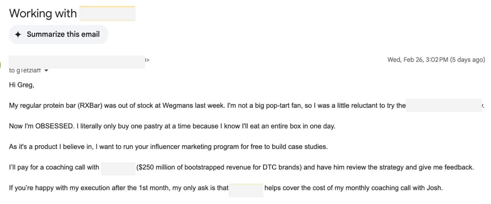Click the redacted sender name field
Screen dimensions: 491x204
click(77, 62)
